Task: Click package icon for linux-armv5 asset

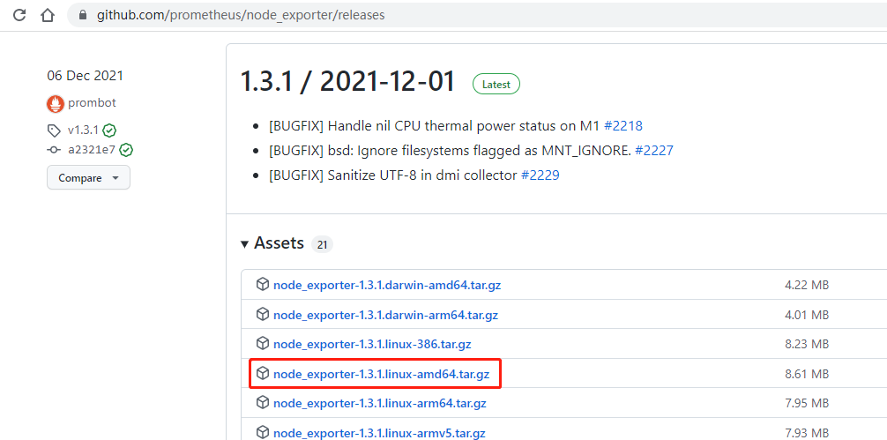Action: [x=262, y=433]
